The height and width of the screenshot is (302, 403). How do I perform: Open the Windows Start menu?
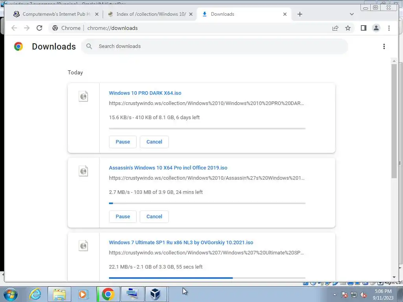[11, 295]
